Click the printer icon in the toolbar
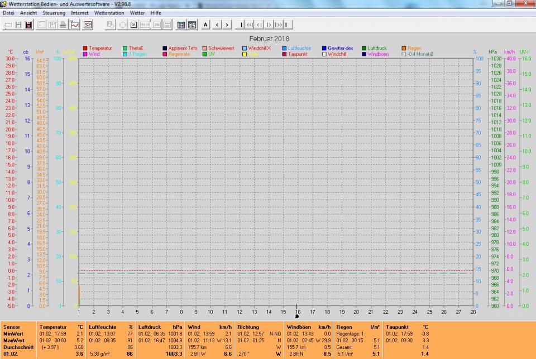This screenshot has width=536, height=359. [63, 25]
